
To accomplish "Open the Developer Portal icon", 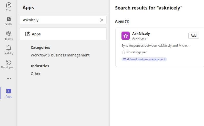I will pyautogui.click(x=9, y=62).
